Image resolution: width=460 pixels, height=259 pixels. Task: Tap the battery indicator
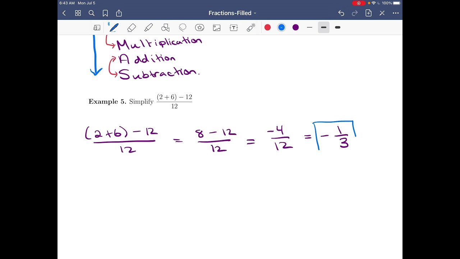397,3
